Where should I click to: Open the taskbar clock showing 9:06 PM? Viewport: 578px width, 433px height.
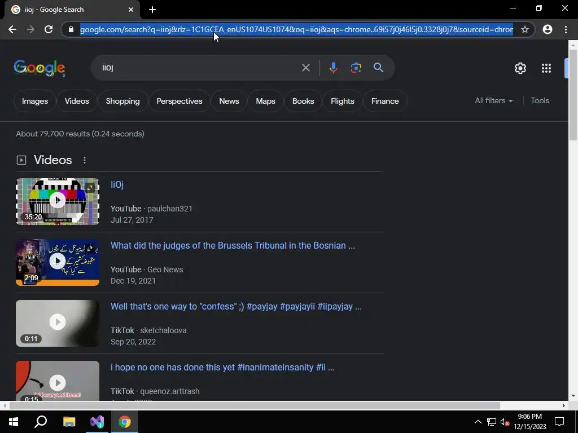(x=529, y=422)
